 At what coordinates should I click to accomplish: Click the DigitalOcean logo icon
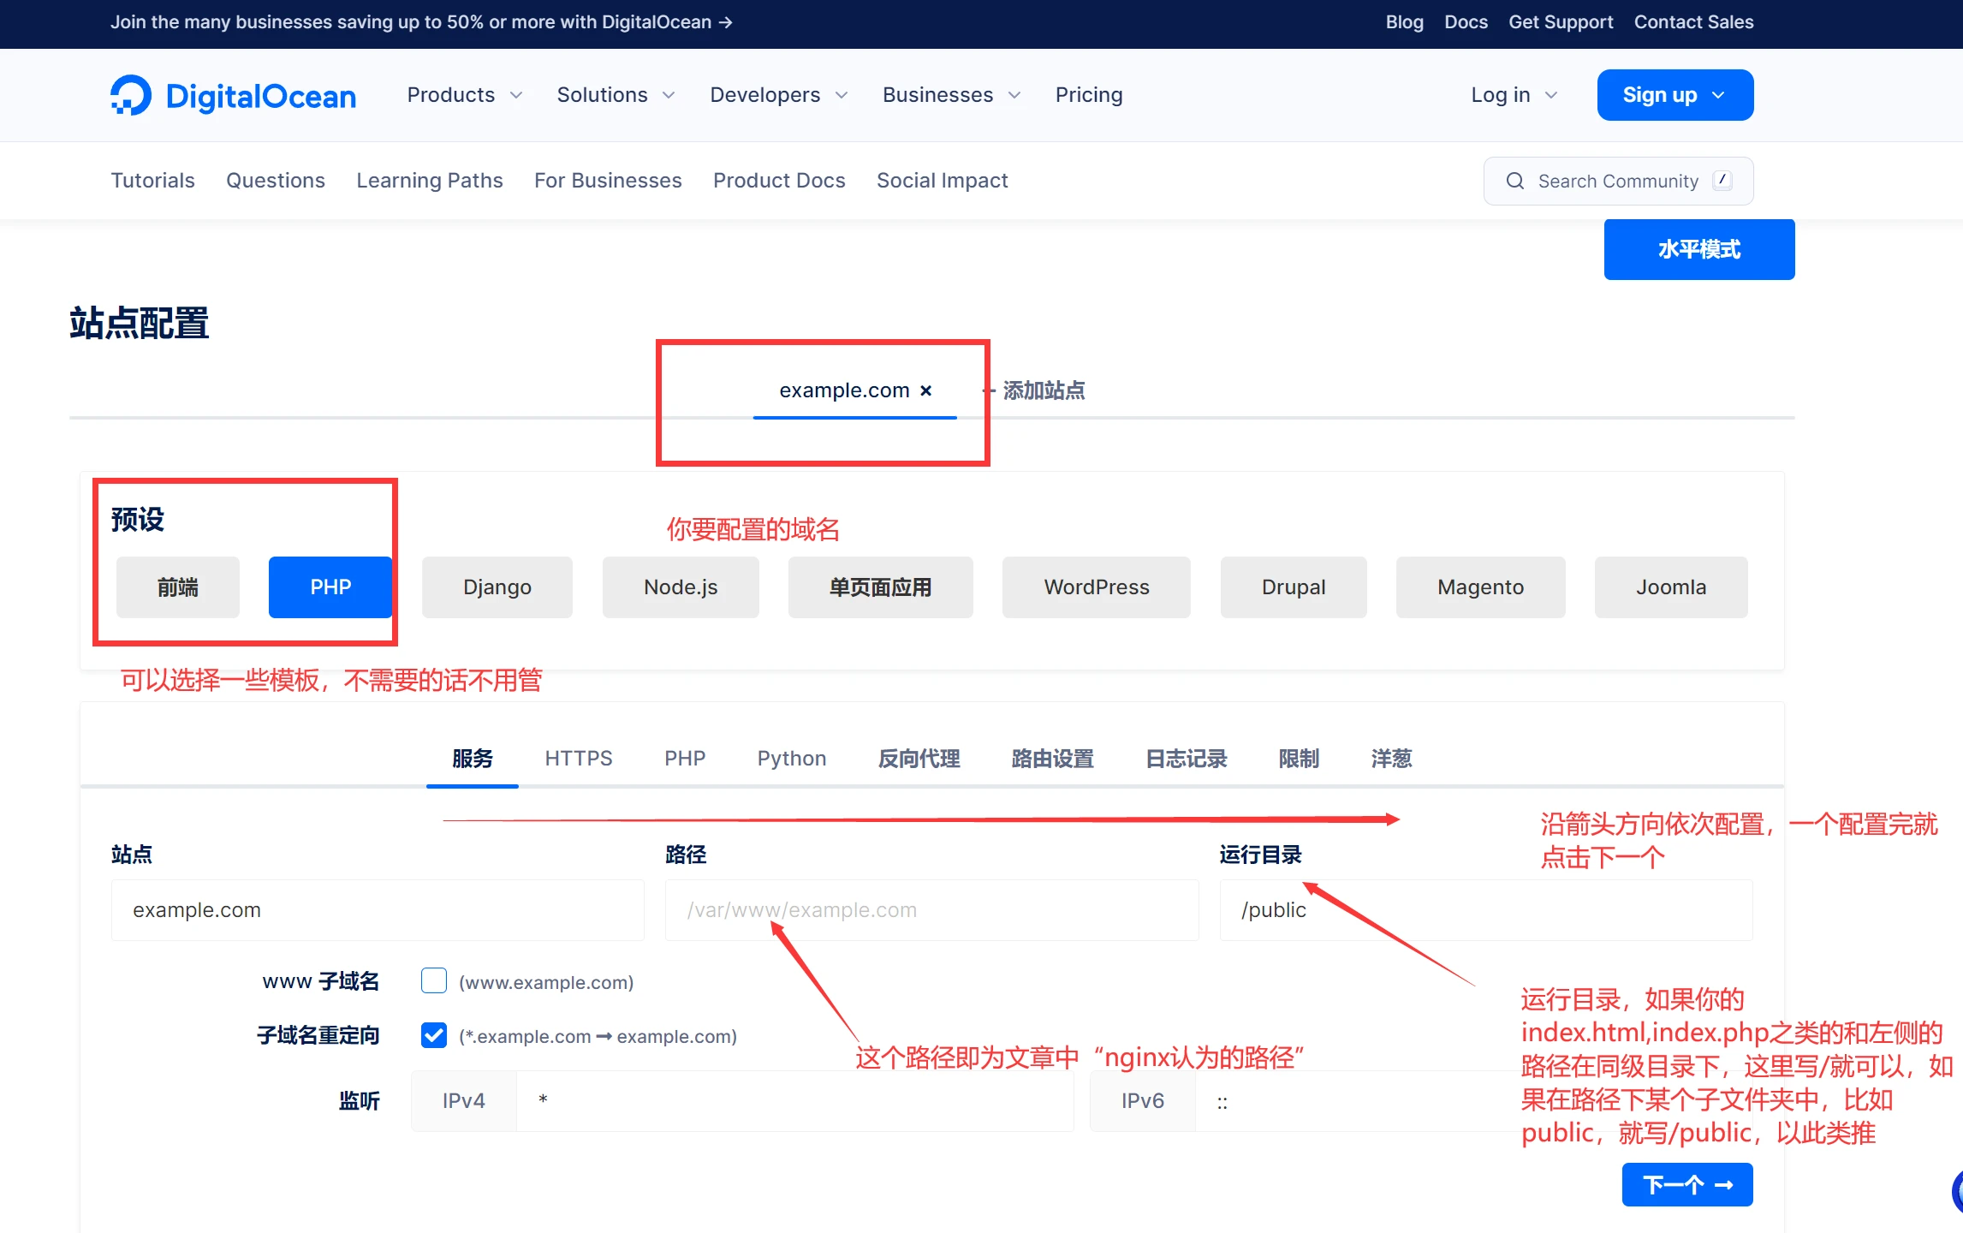(131, 95)
